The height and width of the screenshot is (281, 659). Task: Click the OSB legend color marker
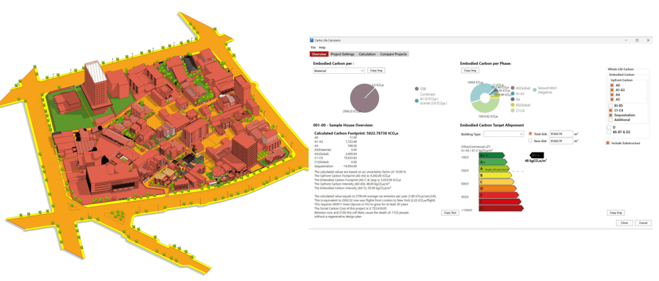(417, 89)
